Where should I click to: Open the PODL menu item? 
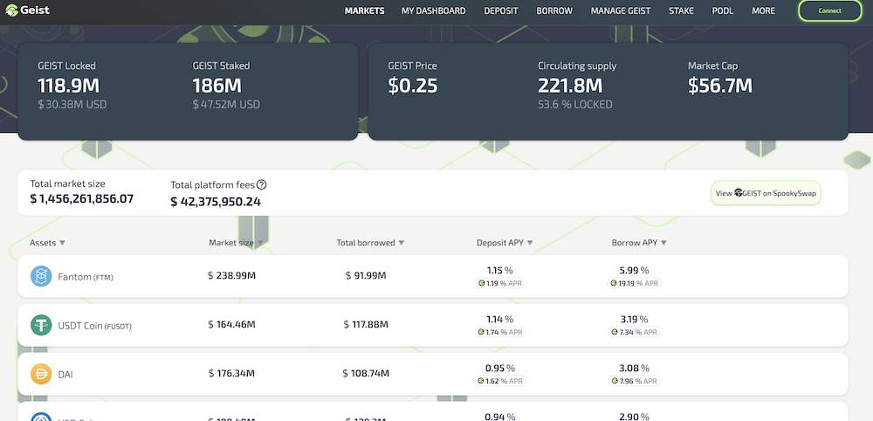click(x=722, y=10)
